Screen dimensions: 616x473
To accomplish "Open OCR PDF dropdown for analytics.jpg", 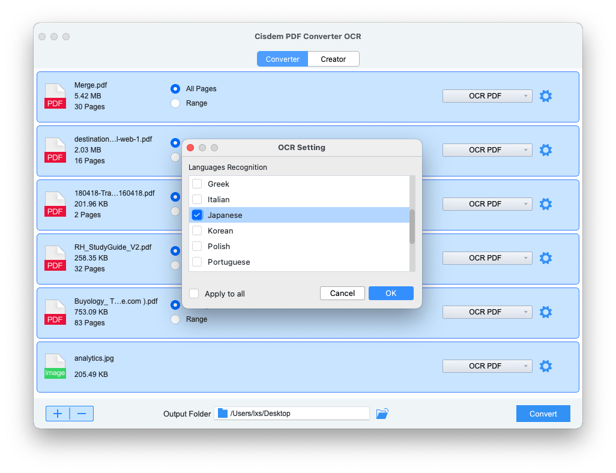I will [487, 366].
